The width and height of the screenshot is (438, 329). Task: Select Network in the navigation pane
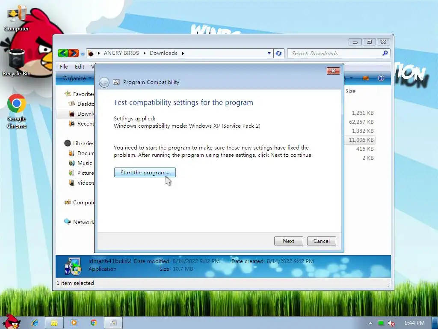tap(79, 222)
